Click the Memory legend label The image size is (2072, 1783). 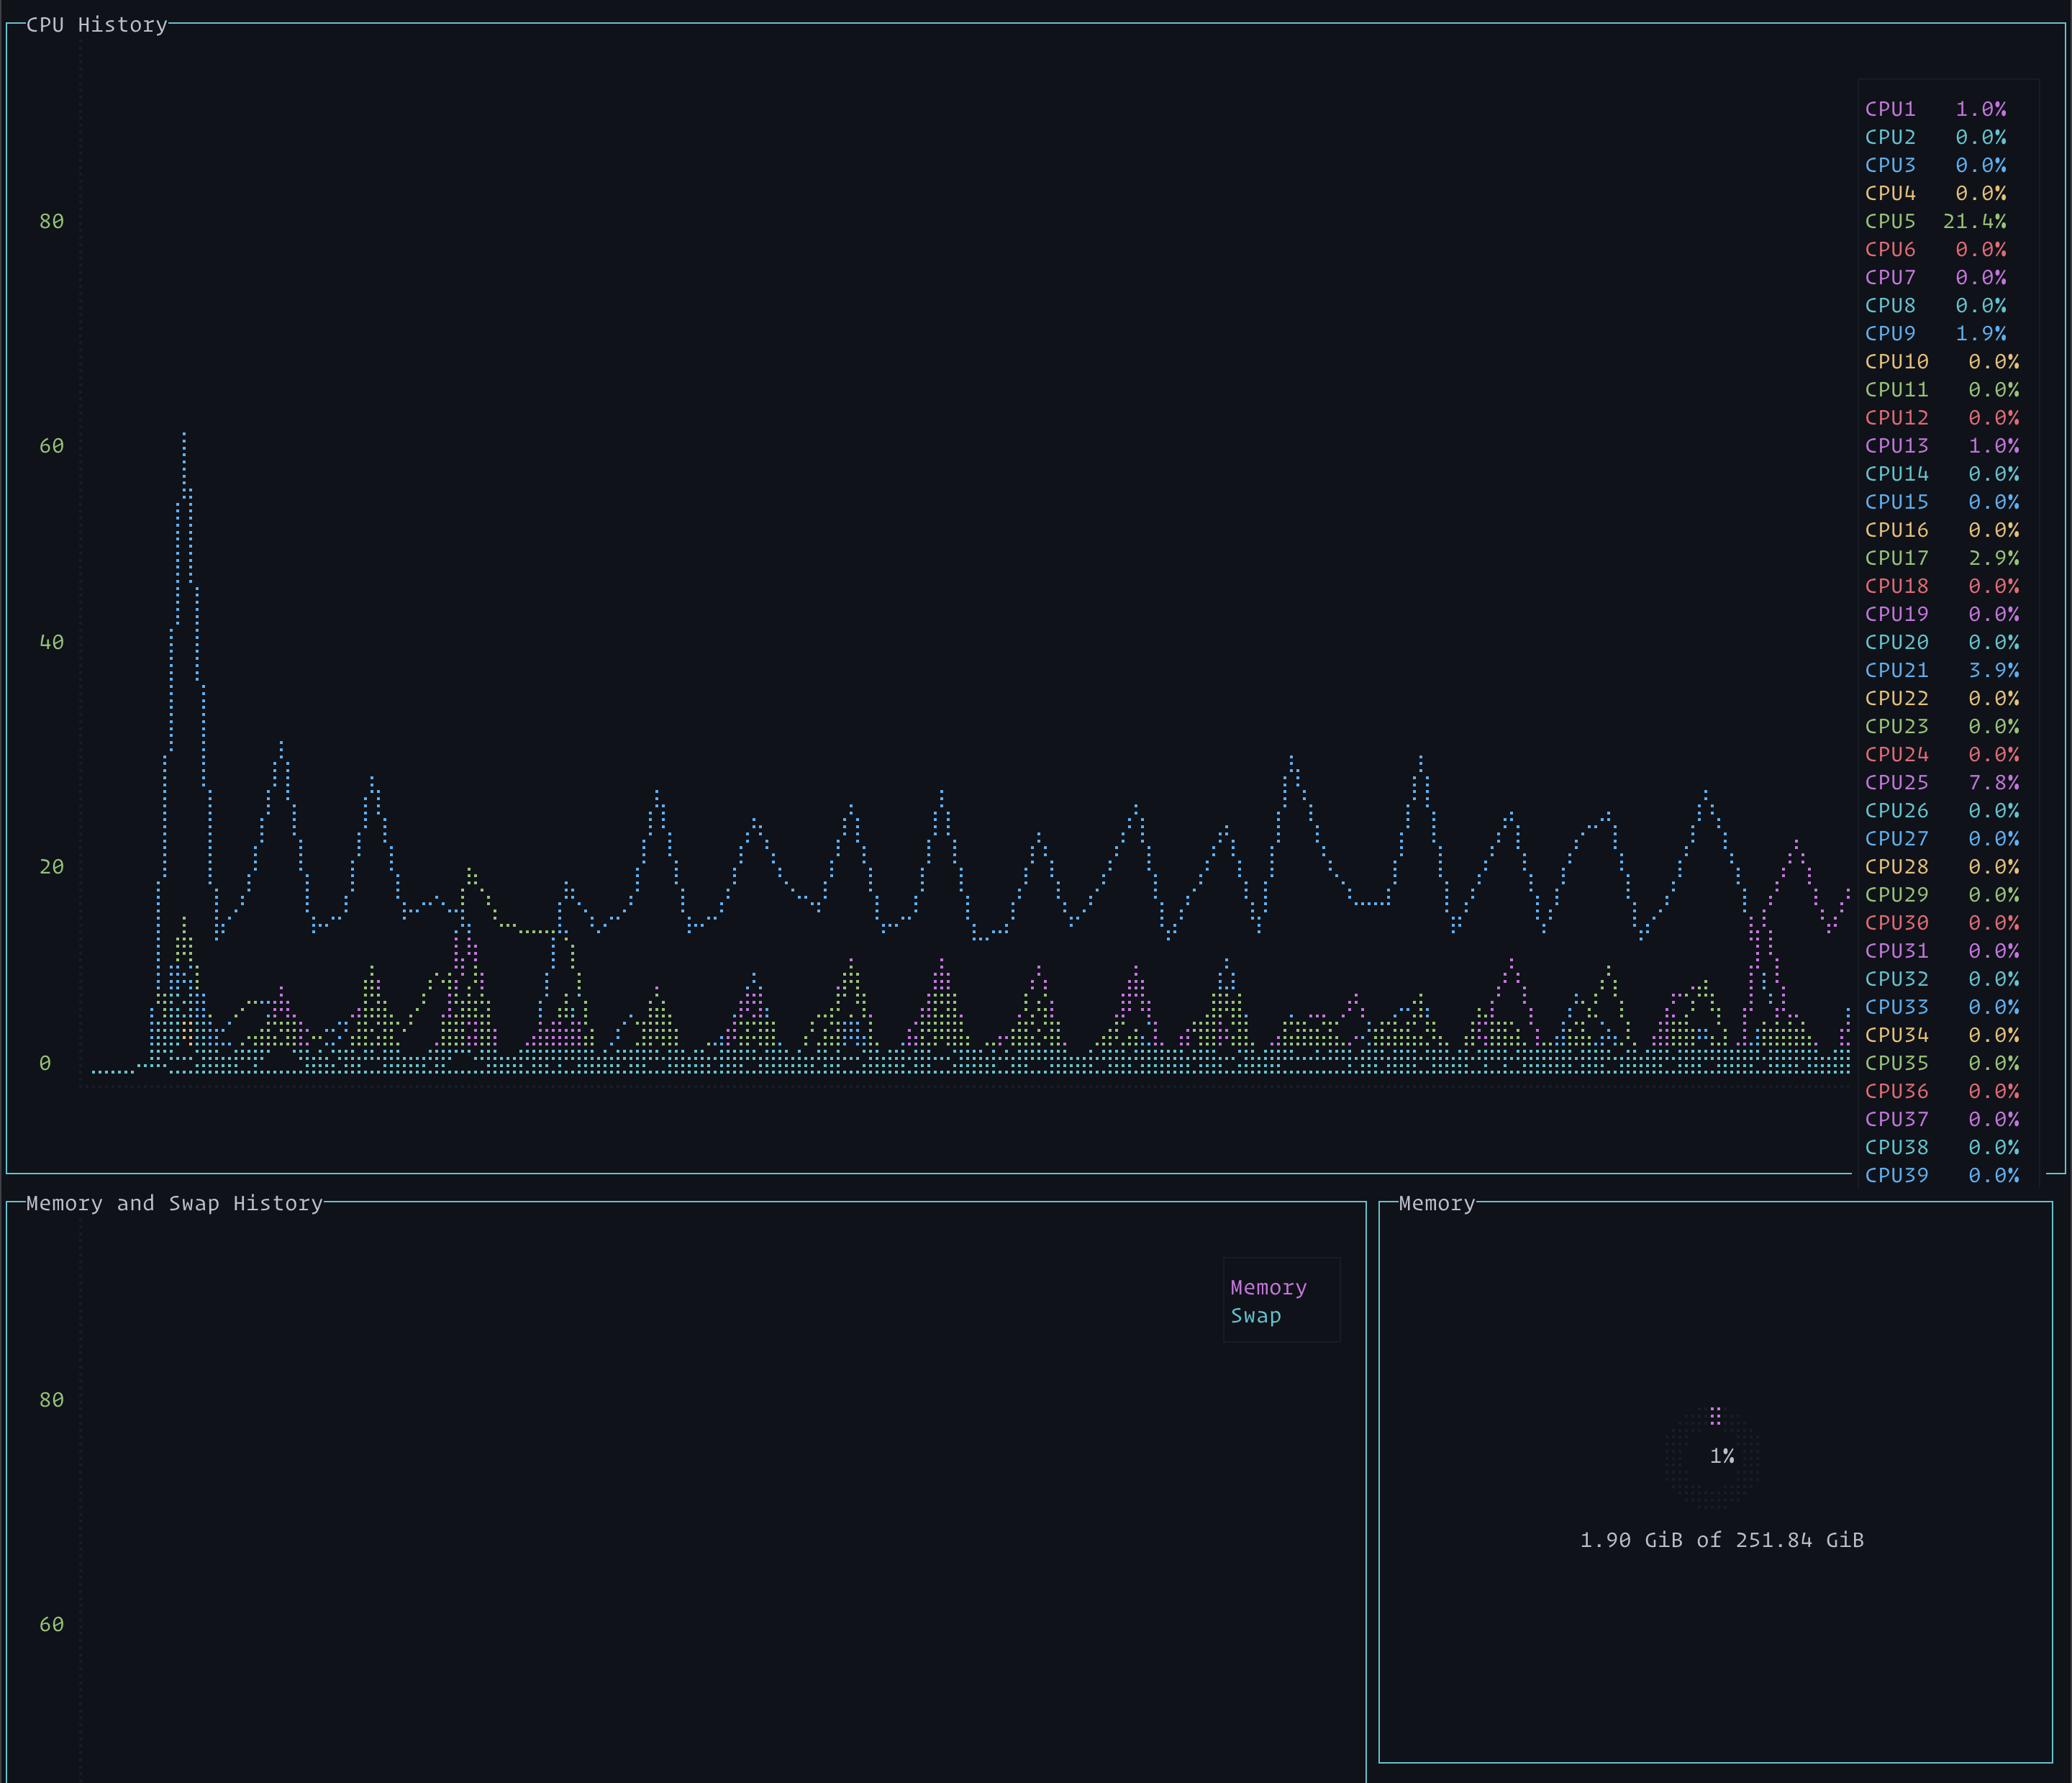(x=1268, y=1288)
